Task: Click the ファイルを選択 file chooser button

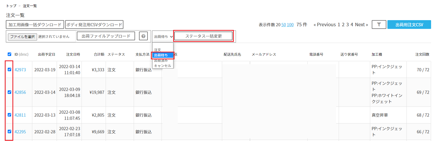Action: [x=22, y=37]
